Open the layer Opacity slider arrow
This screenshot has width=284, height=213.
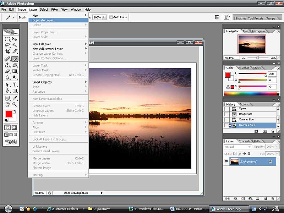(277, 147)
